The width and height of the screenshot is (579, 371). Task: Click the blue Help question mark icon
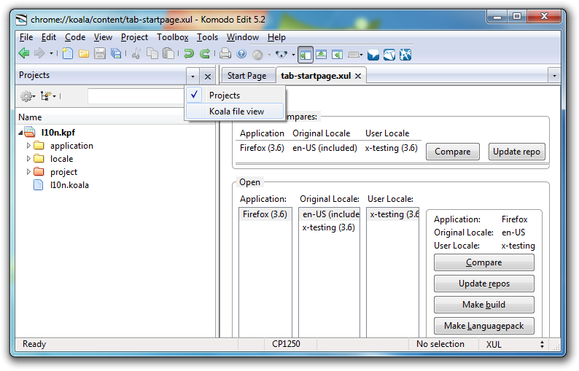[x=241, y=54]
